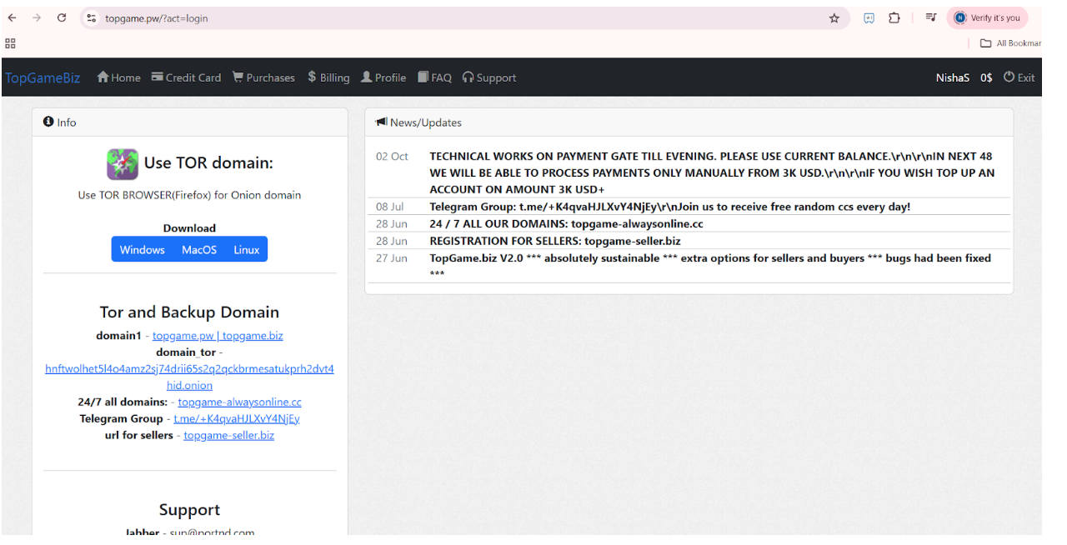1067x545 pixels.
Task: Click the 24 / 7 ALL OUR DOMAINS news entry
Action: point(566,223)
